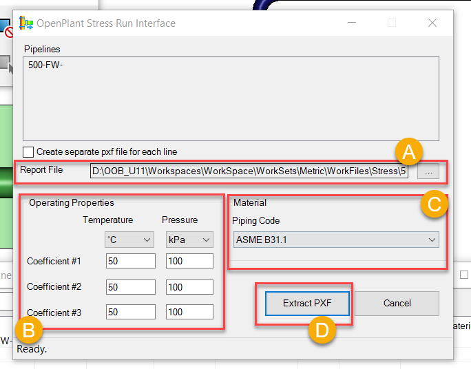Viewport: 471px width, 369px height.
Task: Click Coefficient #3 pressure field
Action: [x=189, y=312]
